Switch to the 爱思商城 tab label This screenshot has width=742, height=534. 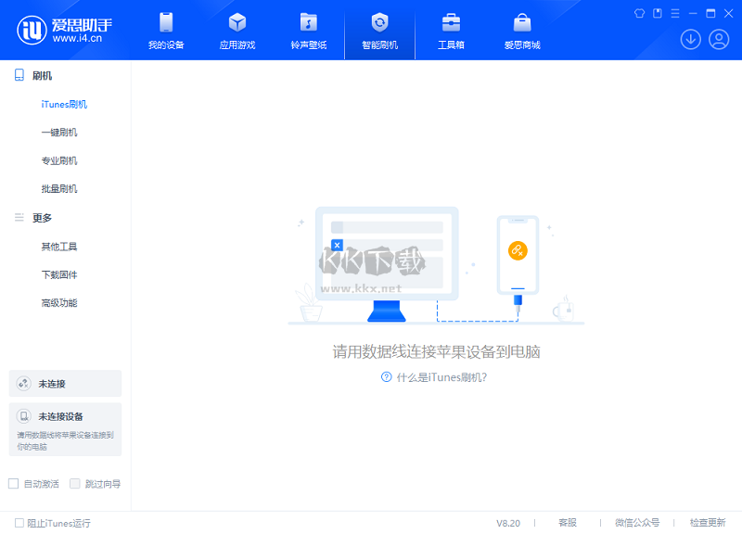click(x=522, y=44)
